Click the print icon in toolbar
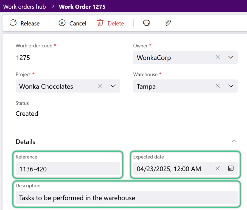Viewport: 247px width, 210px height. [147, 23]
